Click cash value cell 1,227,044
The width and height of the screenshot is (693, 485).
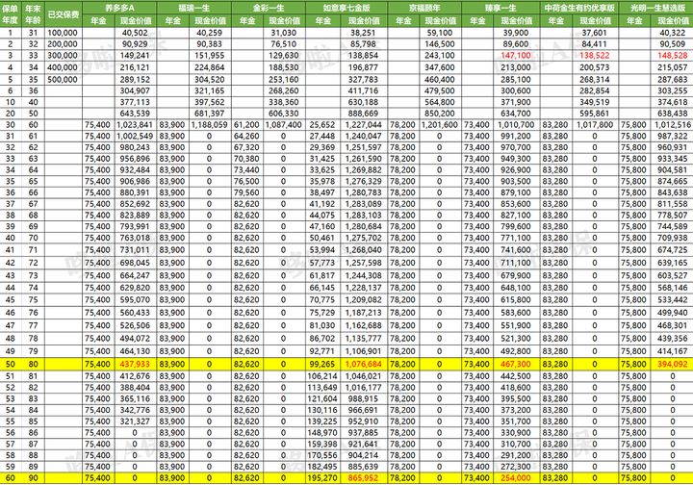coord(363,125)
